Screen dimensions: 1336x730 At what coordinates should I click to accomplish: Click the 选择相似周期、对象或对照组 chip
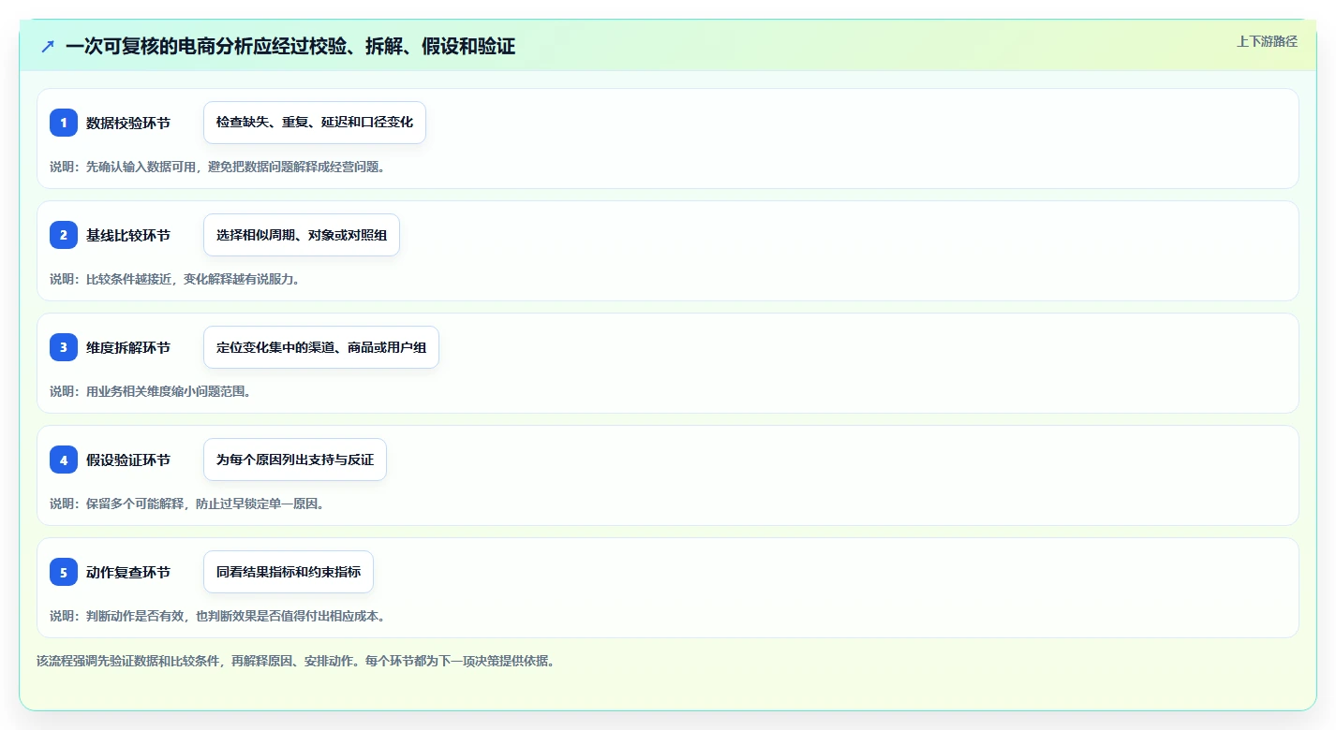tap(302, 235)
